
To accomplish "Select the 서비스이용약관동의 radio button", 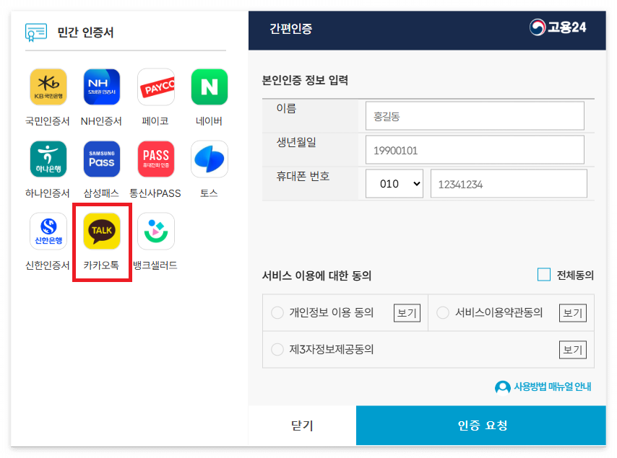I will 443,312.
